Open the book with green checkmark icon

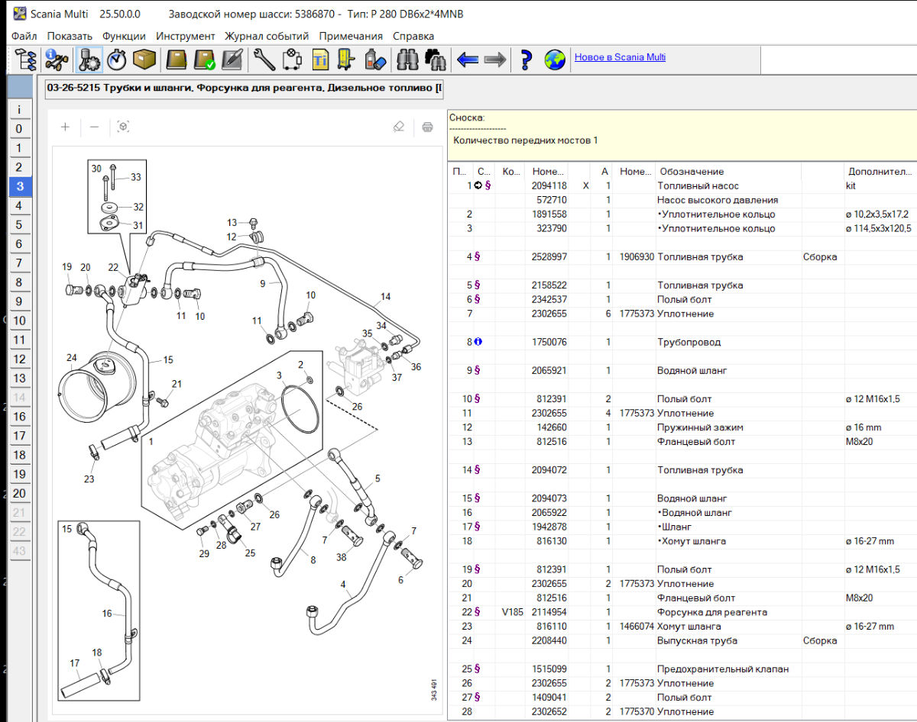[x=205, y=59]
